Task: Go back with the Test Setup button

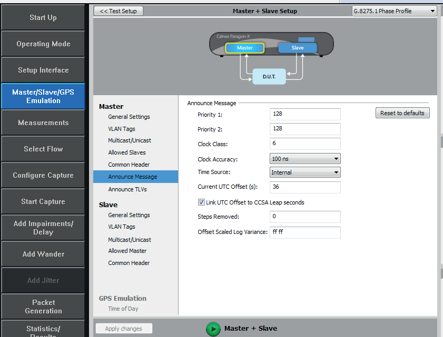Action: pyautogui.click(x=119, y=11)
